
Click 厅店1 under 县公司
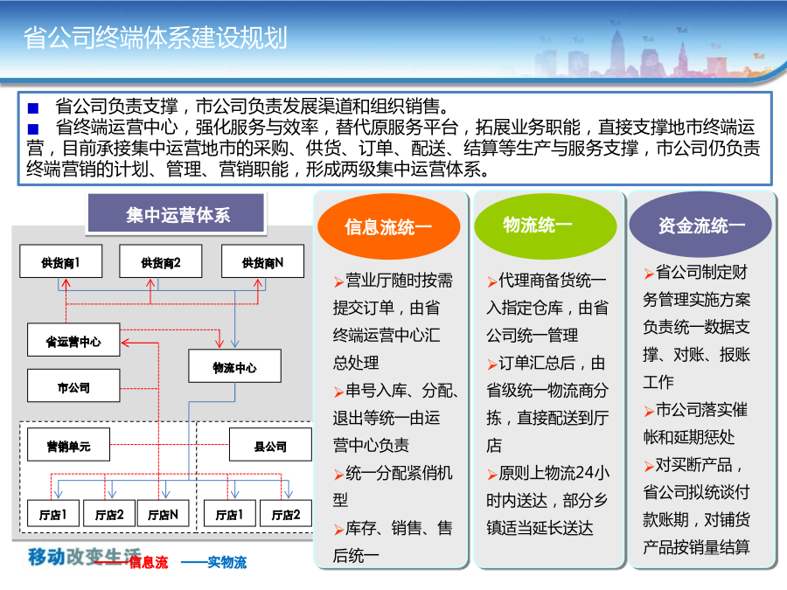[229, 513]
